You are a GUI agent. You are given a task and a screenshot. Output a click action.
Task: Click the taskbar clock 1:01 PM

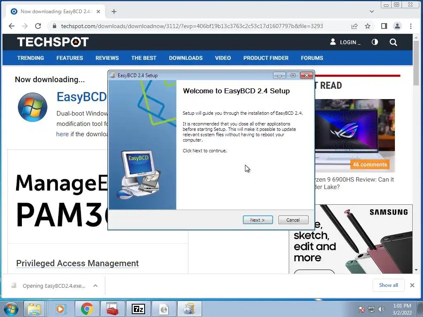pyautogui.click(x=402, y=309)
